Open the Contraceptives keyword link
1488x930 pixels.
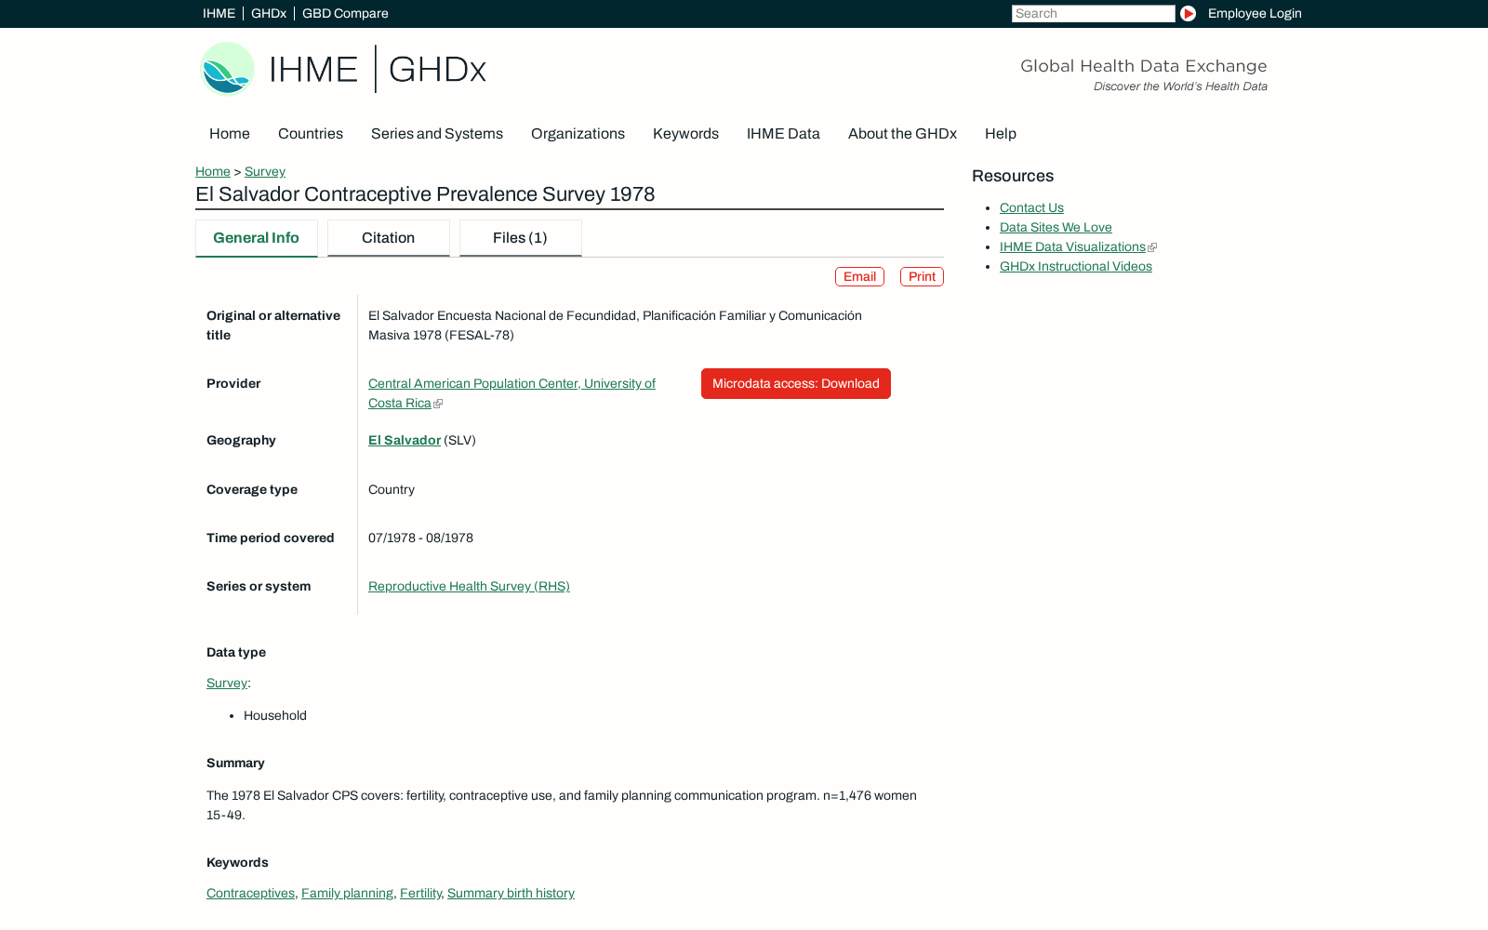[250, 894]
